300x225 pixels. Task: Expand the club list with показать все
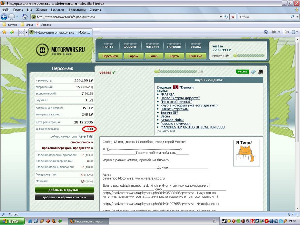pyautogui.click(x=166, y=131)
